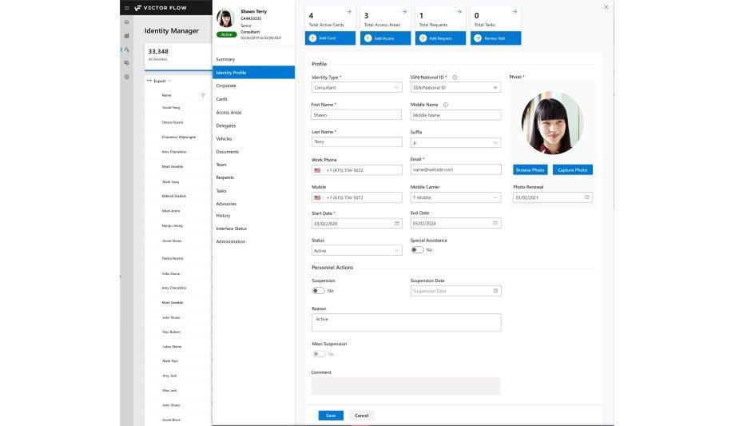
Task: Click the Photo Renewal calendar icon
Action: click(x=587, y=197)
